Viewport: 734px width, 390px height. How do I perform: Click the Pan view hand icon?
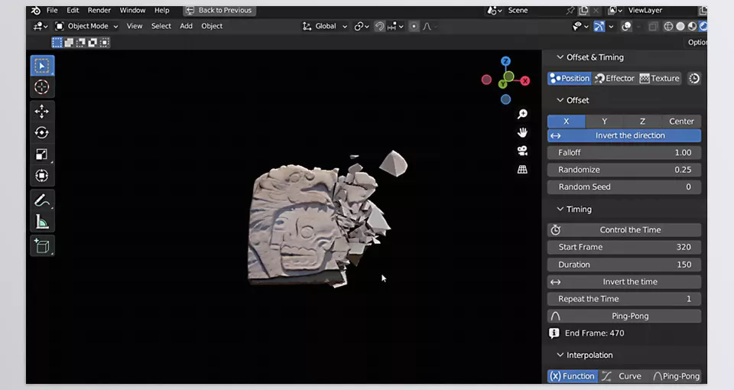(522, 132)
